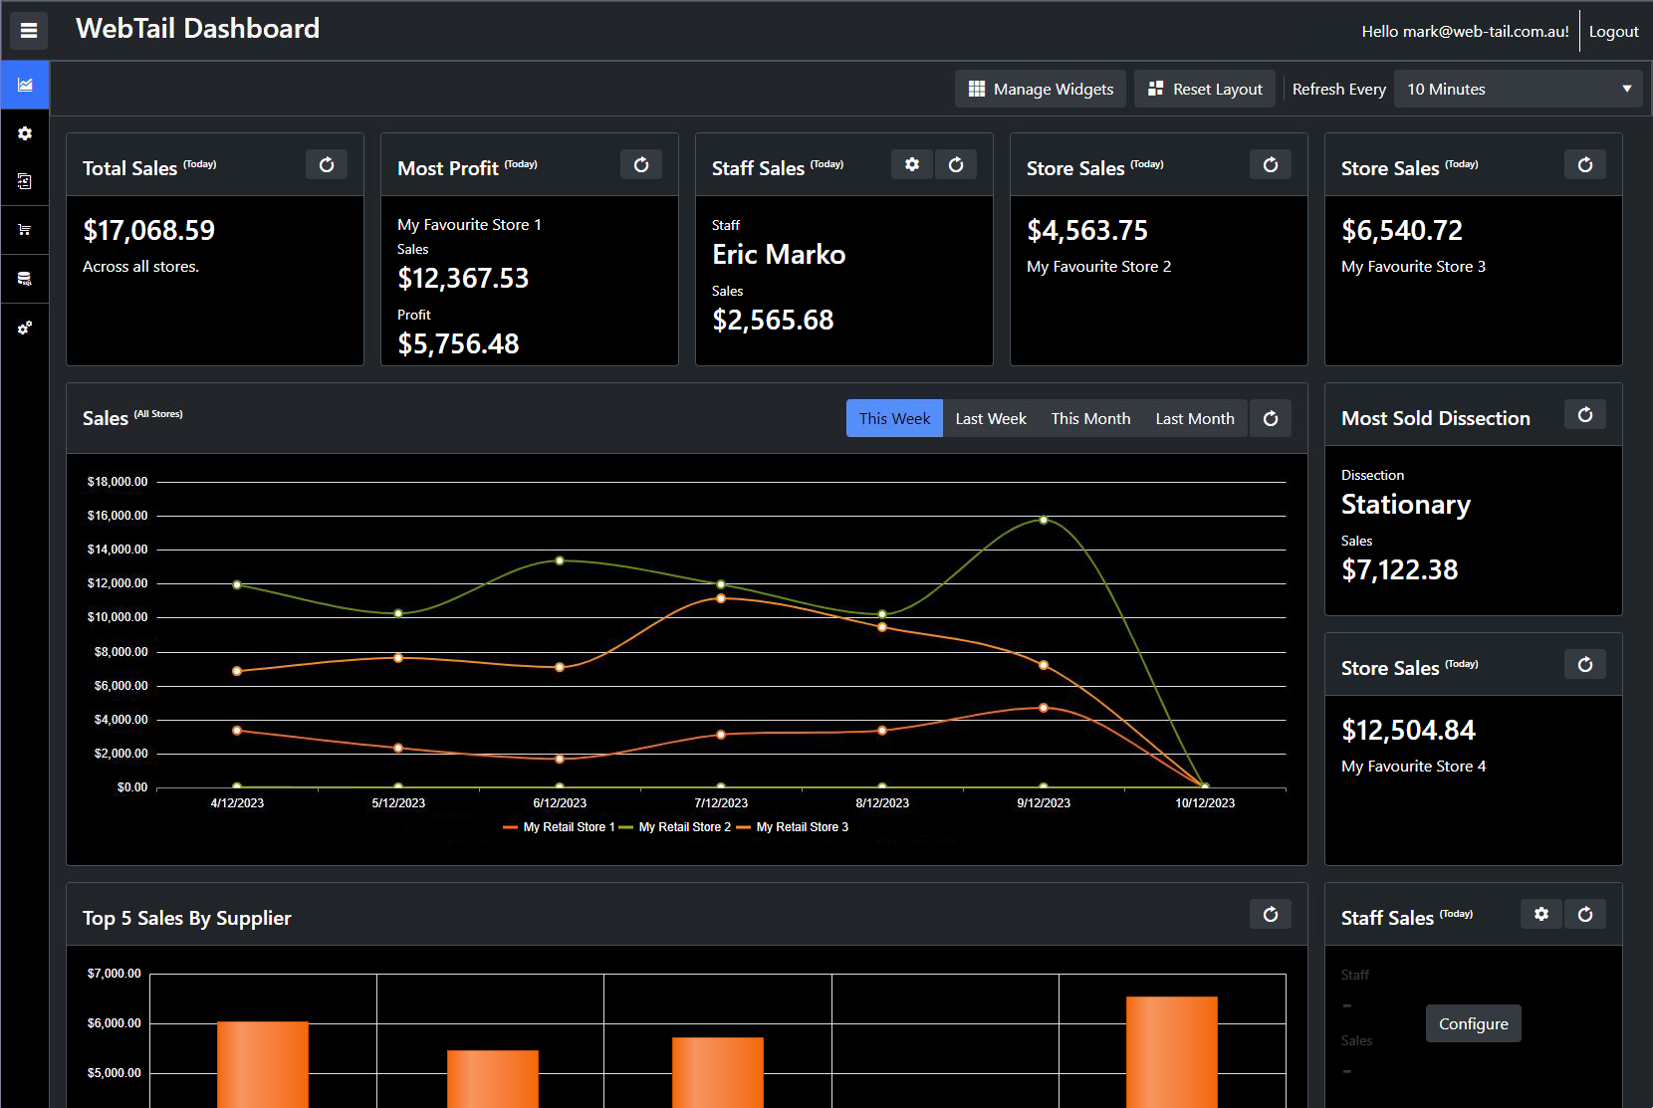Refresh Store Sales widget for Favourite Store 4
The image size is (1653, 1108).
1585,665
